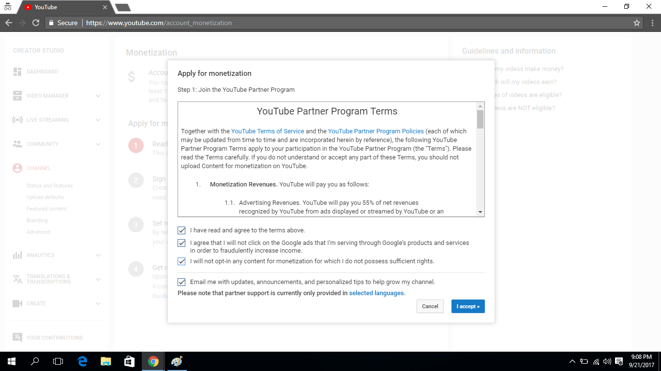This screenshot has width=661, height=371.
Task: Uncheck 'will not opt-in any content' checkbox
Action: tap(181, 261)
